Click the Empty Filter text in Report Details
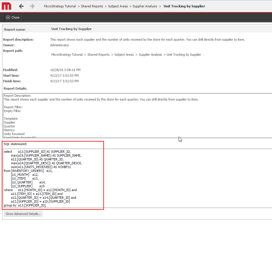The image size is (272, 256). click(12, 111)
